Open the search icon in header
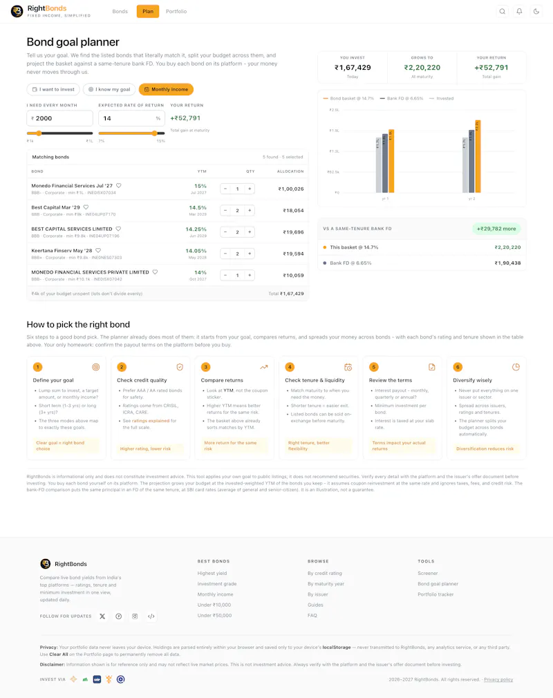This screenshot has height=698, width=553. (x=503, y=12)
